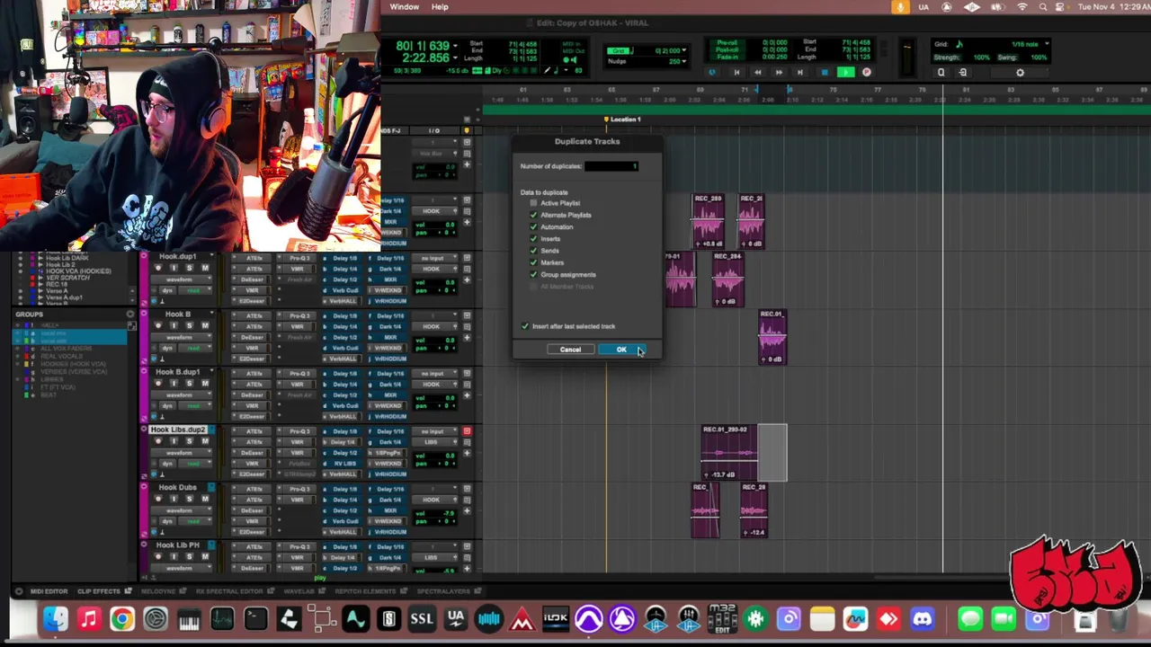The image size is (1151, 647).
Task: Solo the Hook.dup1 track
Action: point(189,268)
